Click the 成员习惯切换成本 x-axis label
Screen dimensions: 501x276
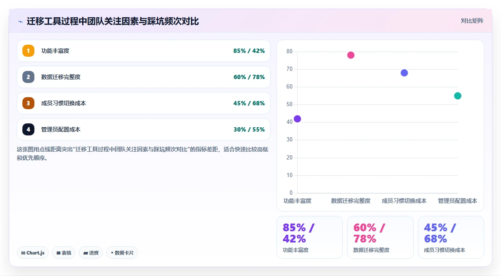point(404,201)
